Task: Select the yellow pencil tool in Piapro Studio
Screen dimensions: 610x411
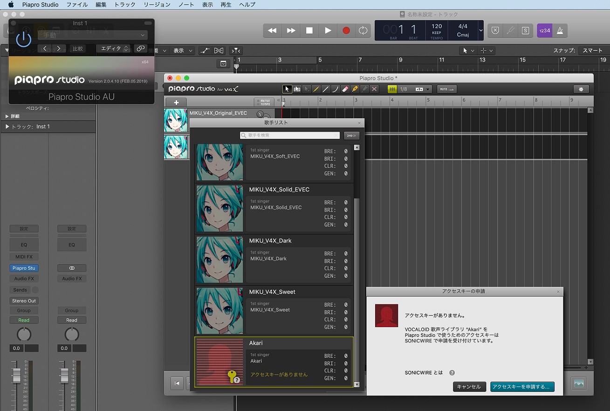Action: (x=316, y=89)
